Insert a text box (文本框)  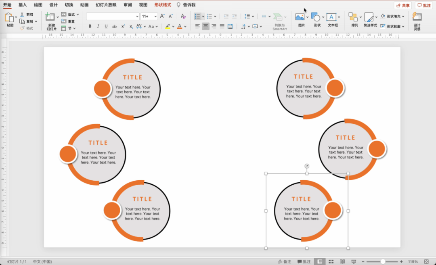pos(331,17)
